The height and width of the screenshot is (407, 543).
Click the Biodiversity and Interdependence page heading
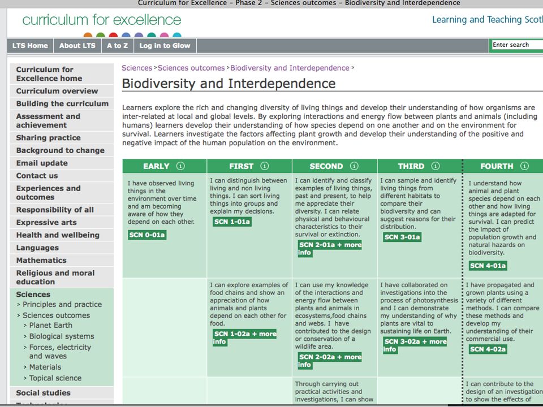(x=229, y=84)
